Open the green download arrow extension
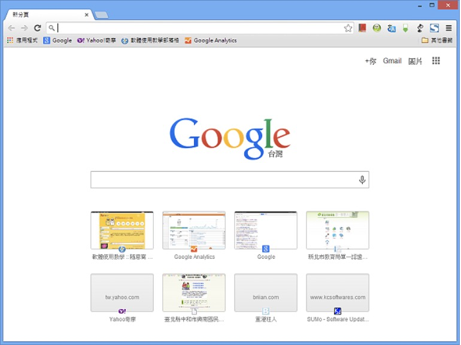461x345 pixels. click(405, 28)
